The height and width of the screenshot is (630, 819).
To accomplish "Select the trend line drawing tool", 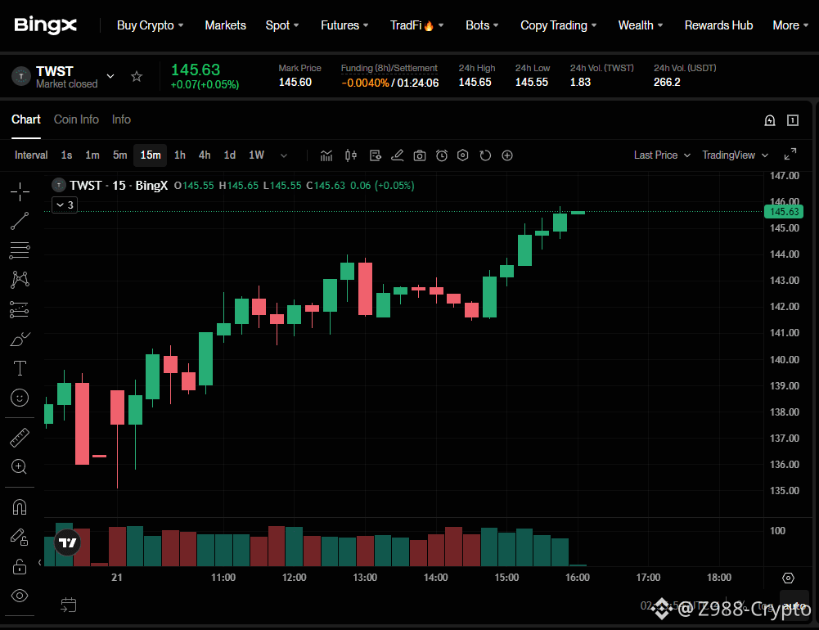I will 20,221.
